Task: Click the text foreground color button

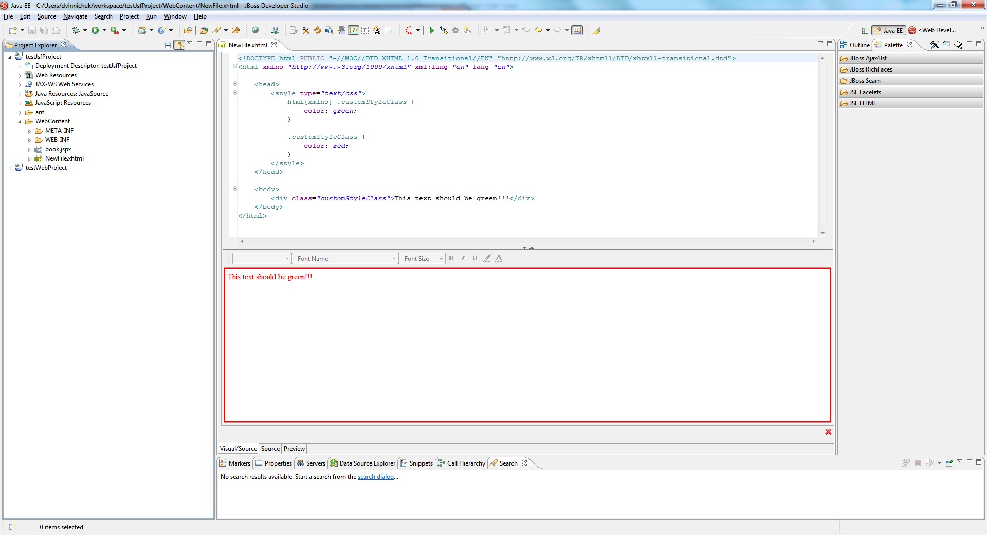Action: point(499,259)
